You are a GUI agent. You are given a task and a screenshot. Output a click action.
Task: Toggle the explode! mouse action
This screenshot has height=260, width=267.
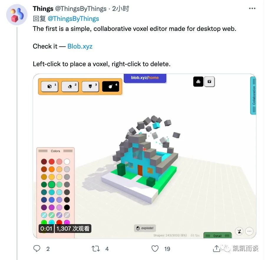145,228
